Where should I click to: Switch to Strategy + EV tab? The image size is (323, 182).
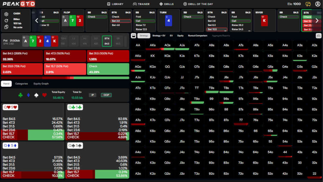coord(159,36)
